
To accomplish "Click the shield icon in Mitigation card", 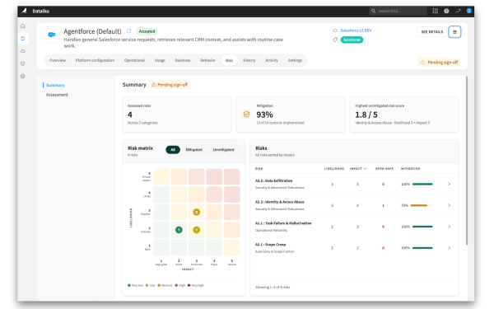I will point(246,115).
